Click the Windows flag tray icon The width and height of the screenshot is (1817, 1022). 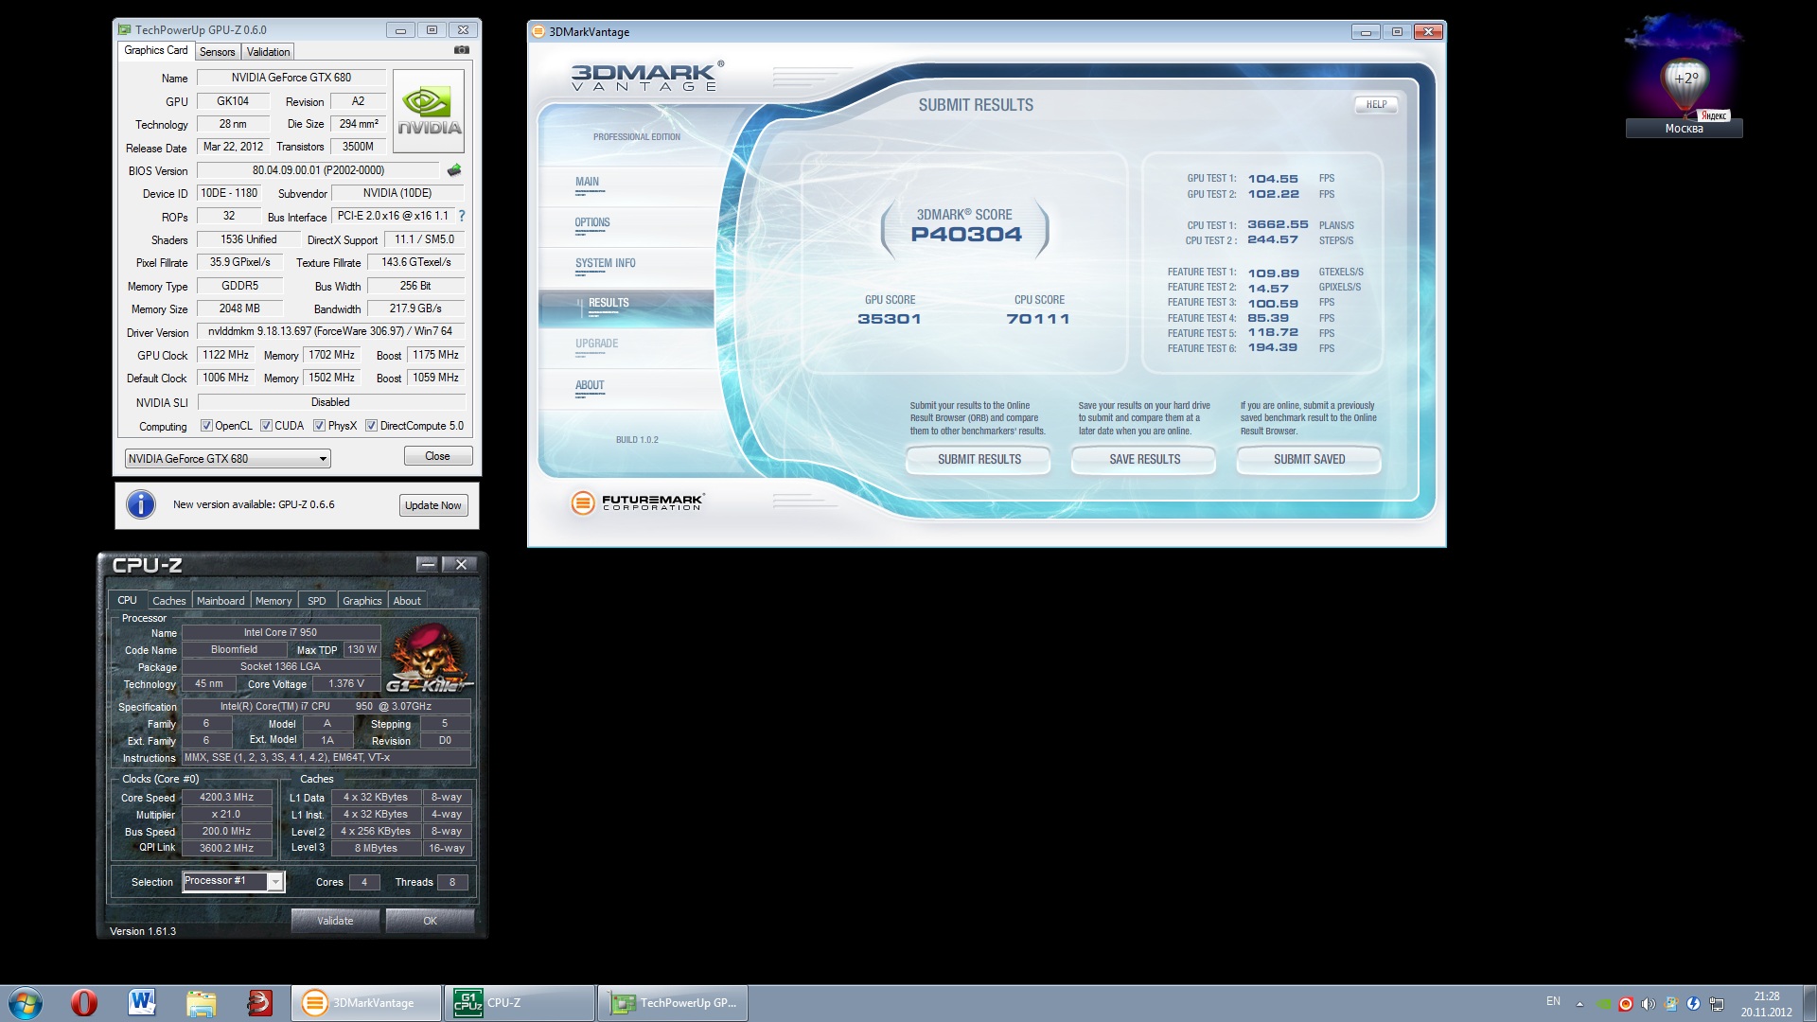(1671, 1004)
